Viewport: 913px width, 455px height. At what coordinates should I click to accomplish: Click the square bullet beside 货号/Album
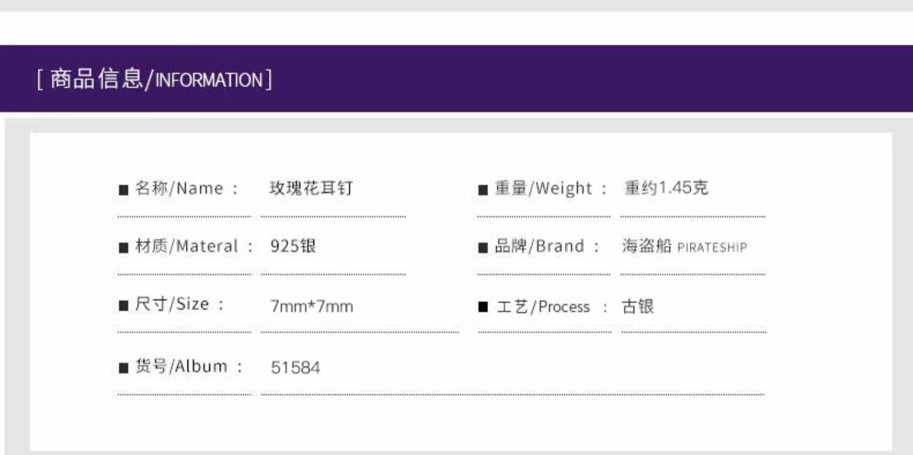pyautogui.click(x=124, y=367)
